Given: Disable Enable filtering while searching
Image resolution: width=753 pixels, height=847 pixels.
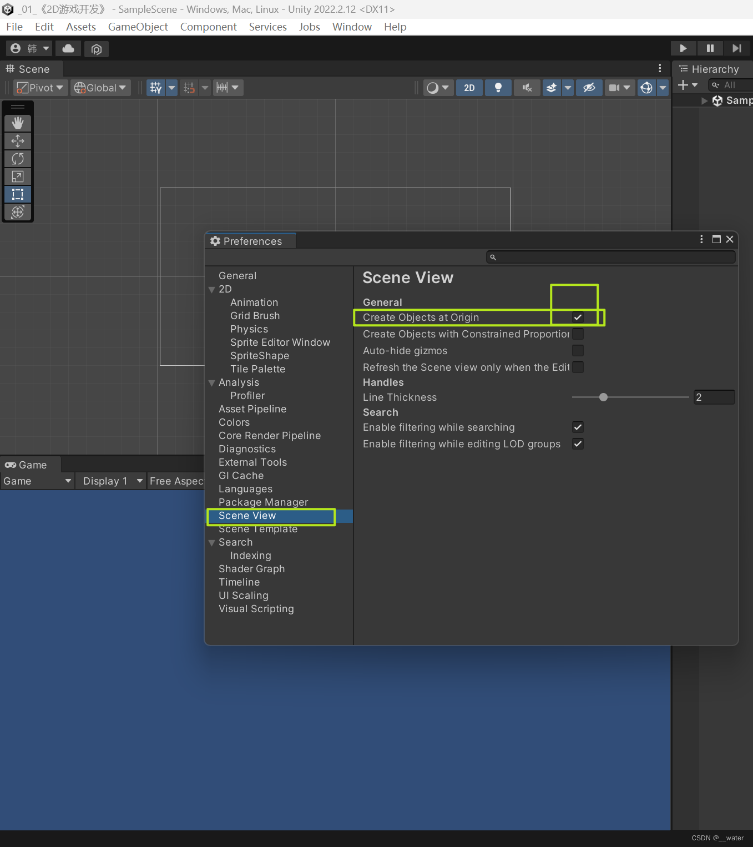Looking at the screenshot, I should pos(577,427).
